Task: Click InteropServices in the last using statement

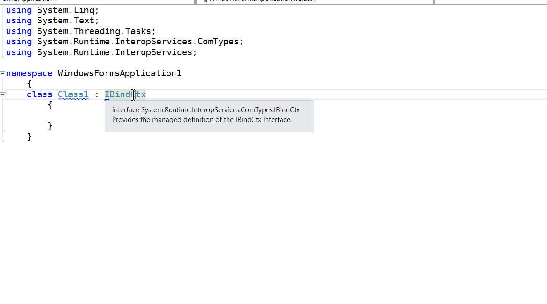Action: point(155,52)
